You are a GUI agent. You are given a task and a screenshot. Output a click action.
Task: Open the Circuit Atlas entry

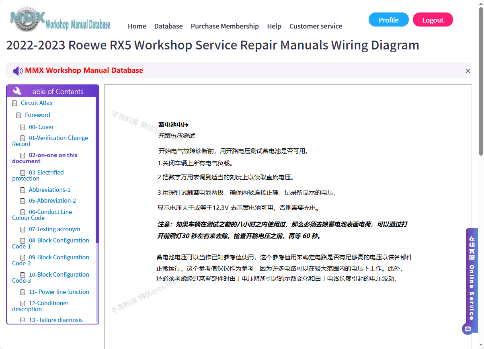(x=37, y=103)
